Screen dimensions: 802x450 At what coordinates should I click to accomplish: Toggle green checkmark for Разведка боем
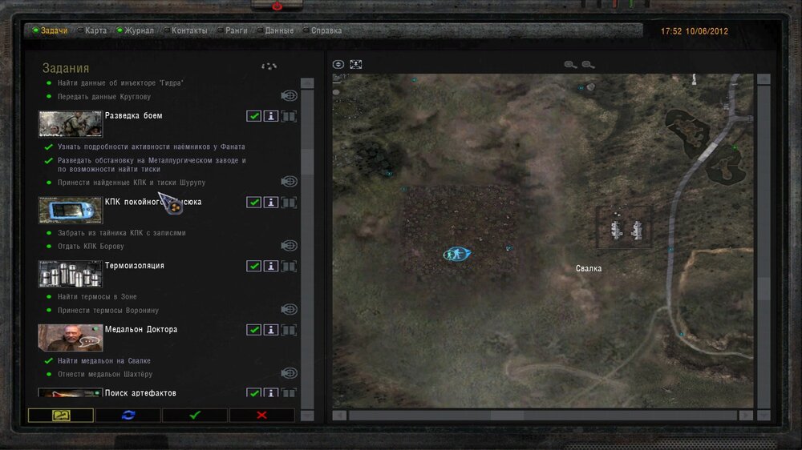pos(253,116)
